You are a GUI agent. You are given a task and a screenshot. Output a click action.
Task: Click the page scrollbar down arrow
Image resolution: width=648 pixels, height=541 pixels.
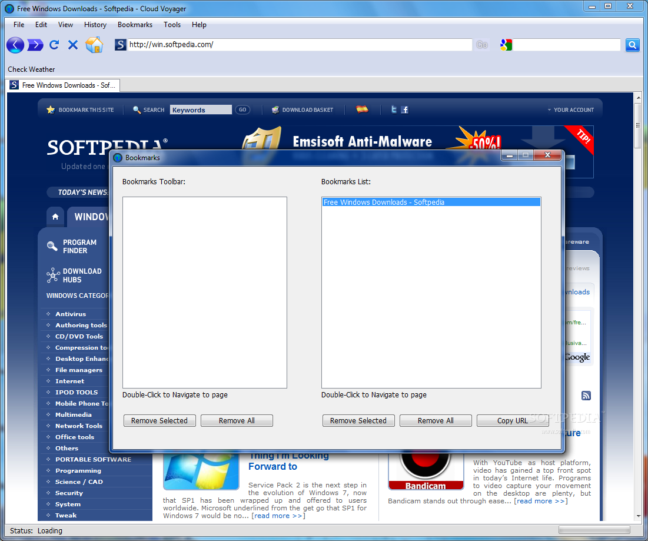tap(639, 516)
